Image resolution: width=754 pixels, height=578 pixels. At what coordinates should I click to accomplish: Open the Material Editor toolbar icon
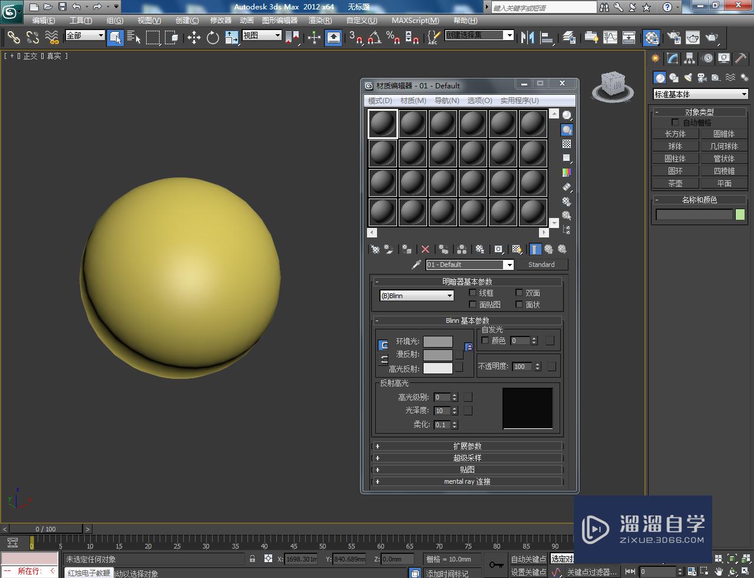pos(651,38)
